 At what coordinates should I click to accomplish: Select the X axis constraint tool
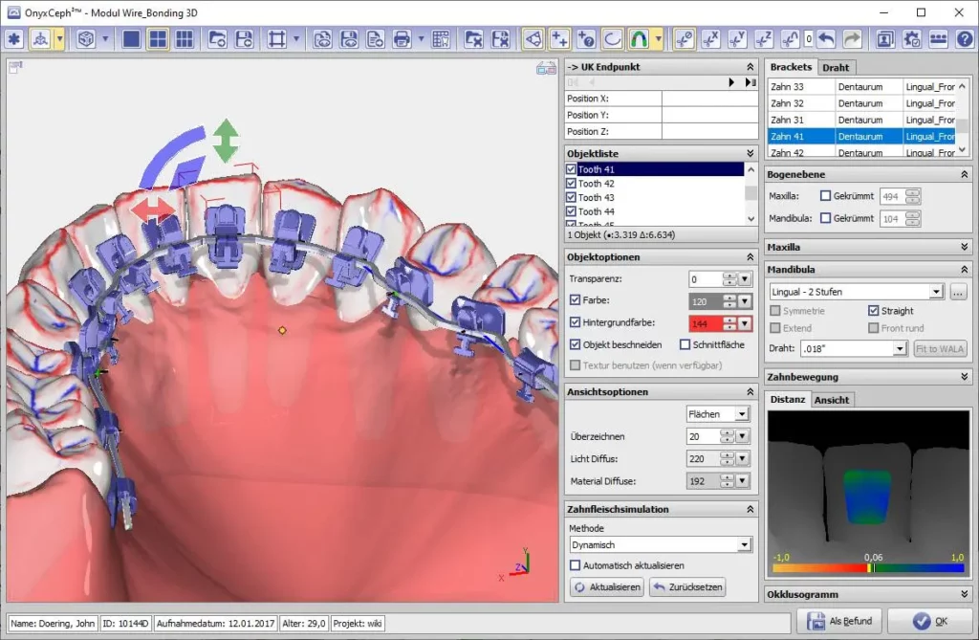point(710,38)
